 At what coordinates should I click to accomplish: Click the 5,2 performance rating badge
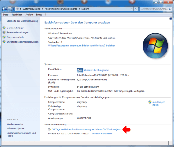(x=80, y=70)
